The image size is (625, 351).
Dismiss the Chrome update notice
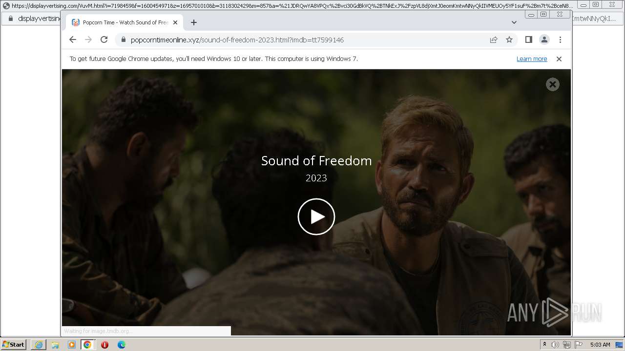point(559,59)
